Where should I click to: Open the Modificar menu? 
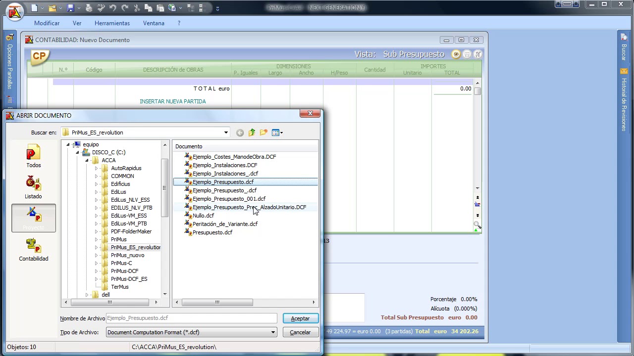click(47, 23)
